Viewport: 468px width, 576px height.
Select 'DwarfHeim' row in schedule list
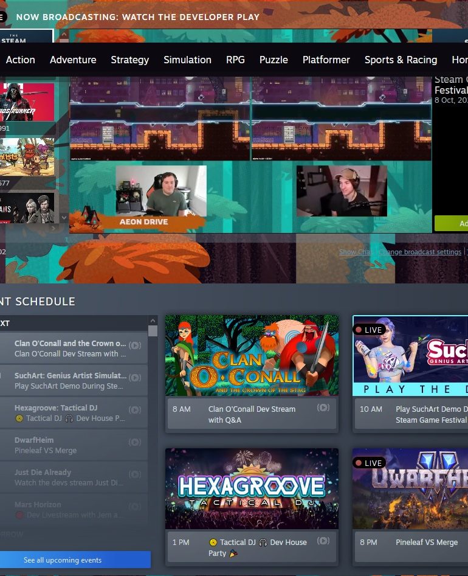point(74,445)
